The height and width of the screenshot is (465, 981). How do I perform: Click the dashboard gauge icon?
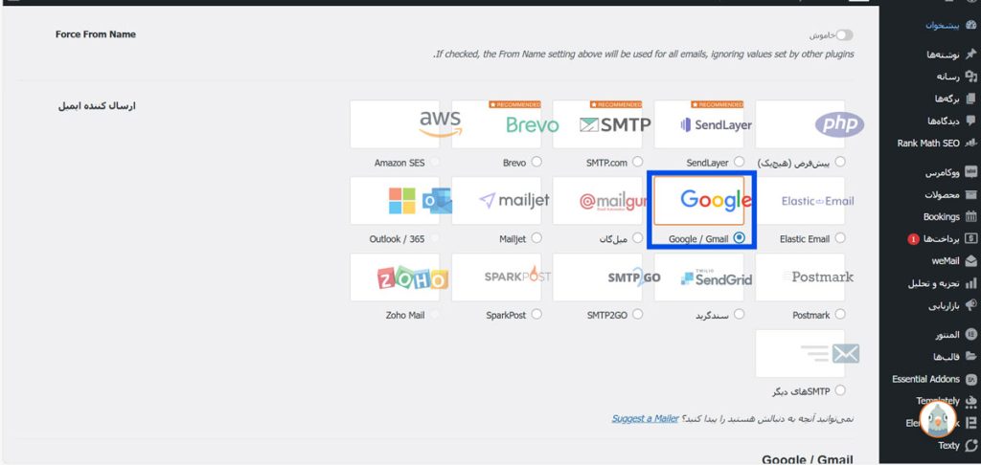coord(971,26)
